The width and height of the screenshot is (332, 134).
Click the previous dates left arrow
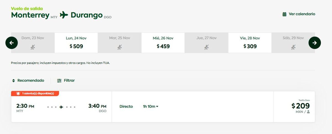(12, 43)
